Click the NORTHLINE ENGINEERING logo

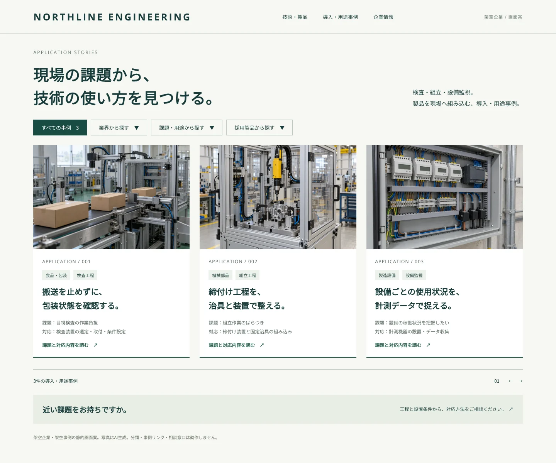pyautogui.click(x=112, y=17)
